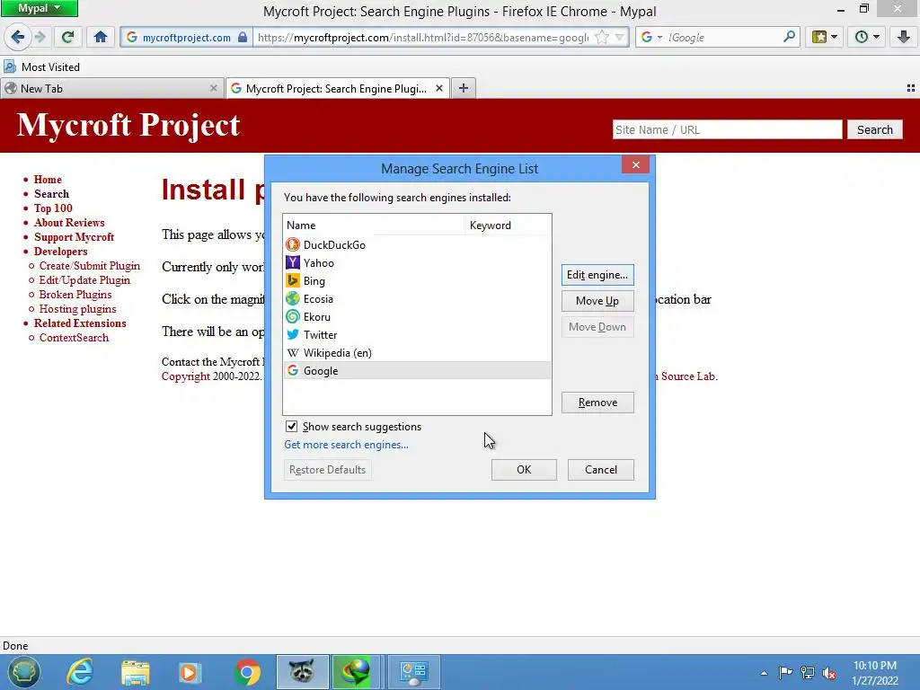Viewport: 920px width, 690px height.
Task: Open the history clock button
Action: (x=866, y=38)
